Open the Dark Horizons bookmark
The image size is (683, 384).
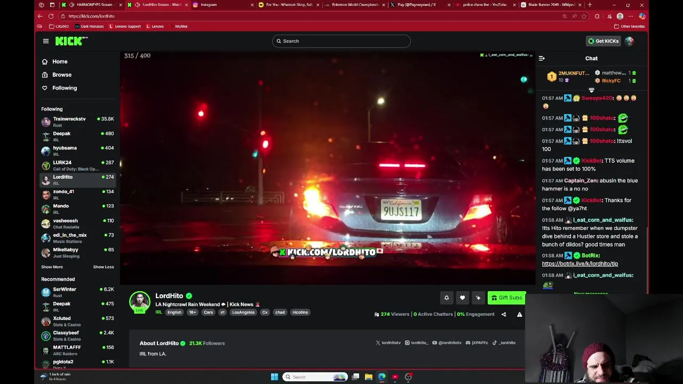click(x=89, y=26)
